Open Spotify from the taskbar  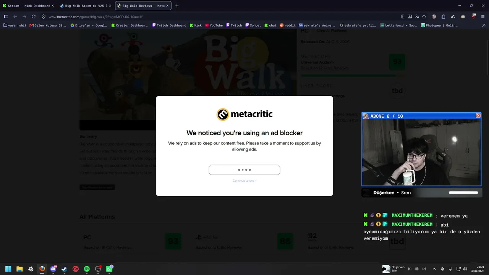[87, 269]
